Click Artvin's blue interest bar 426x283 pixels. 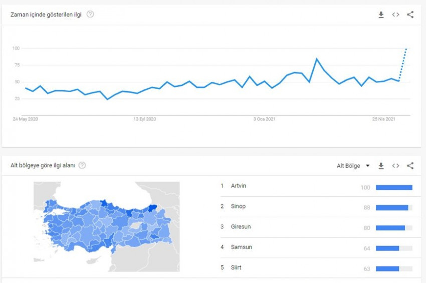coord(394,187)
